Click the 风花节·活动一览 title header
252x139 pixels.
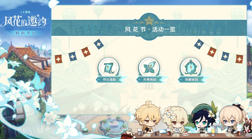[x=150, y=29]
